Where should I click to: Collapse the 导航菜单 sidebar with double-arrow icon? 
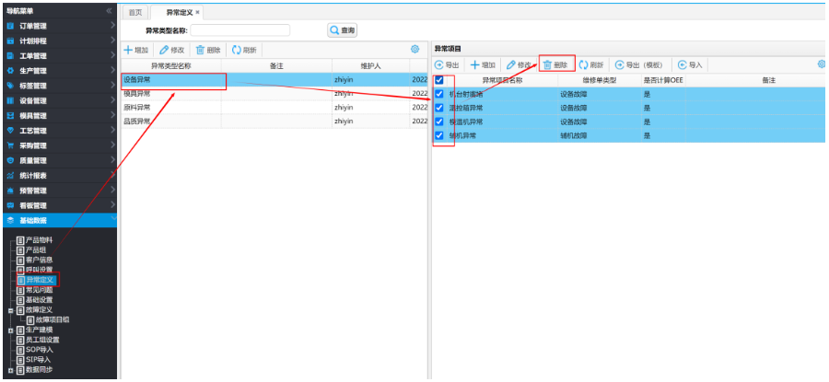pos(109,11)
